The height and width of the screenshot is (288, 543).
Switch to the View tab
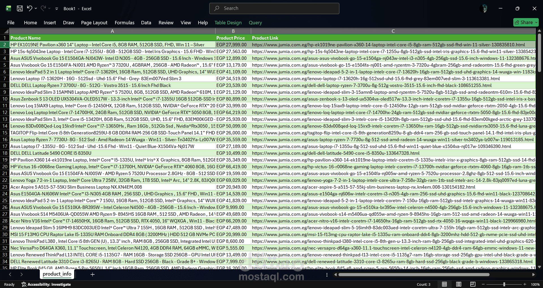186,23
